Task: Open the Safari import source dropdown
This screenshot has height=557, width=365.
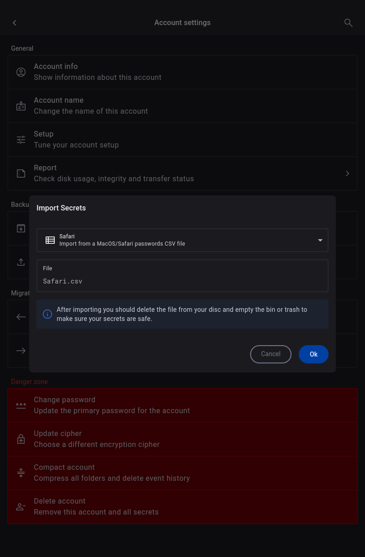Action: click(x=182, y=240)
